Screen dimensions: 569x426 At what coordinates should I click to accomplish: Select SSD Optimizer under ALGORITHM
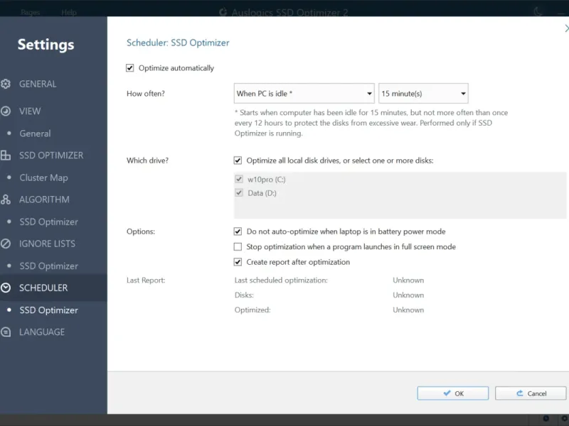point(48,222)
